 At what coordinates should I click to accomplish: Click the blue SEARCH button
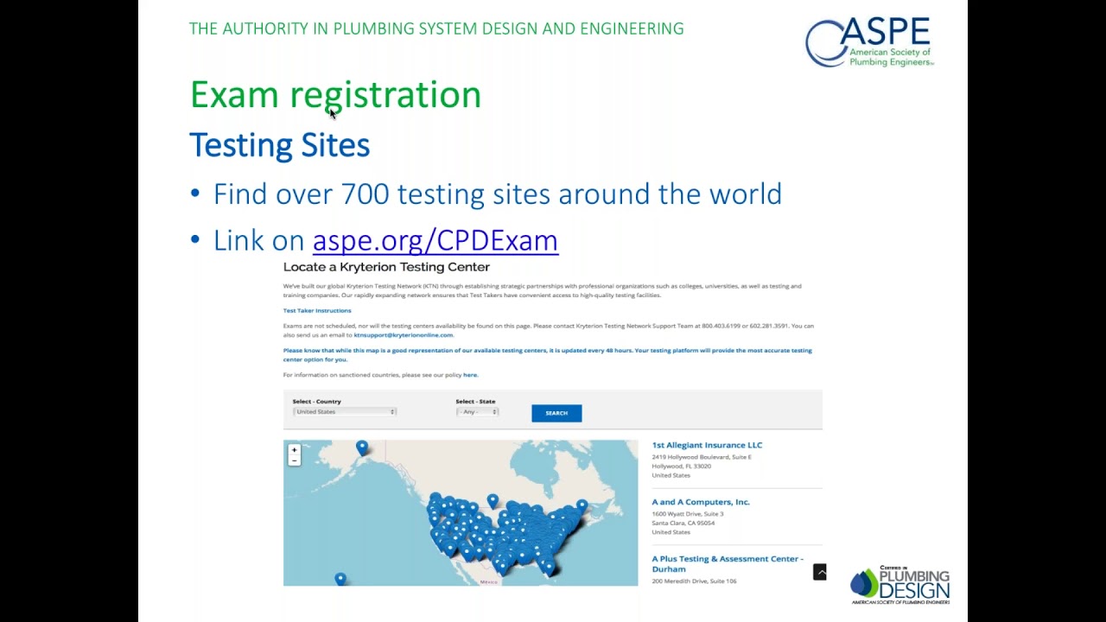click(556, 413)
